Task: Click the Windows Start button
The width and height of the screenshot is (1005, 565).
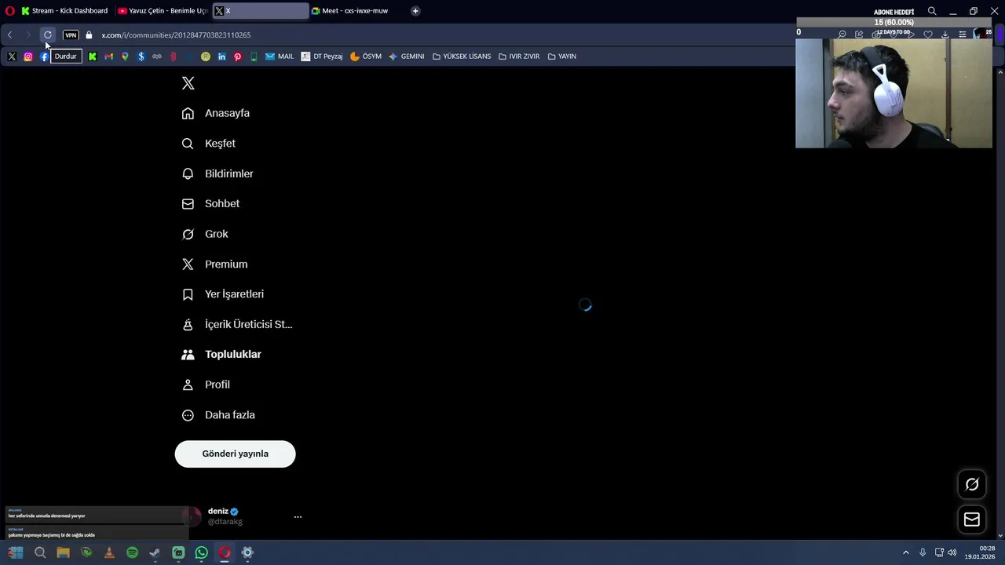Action: click(x=16, y=553)
